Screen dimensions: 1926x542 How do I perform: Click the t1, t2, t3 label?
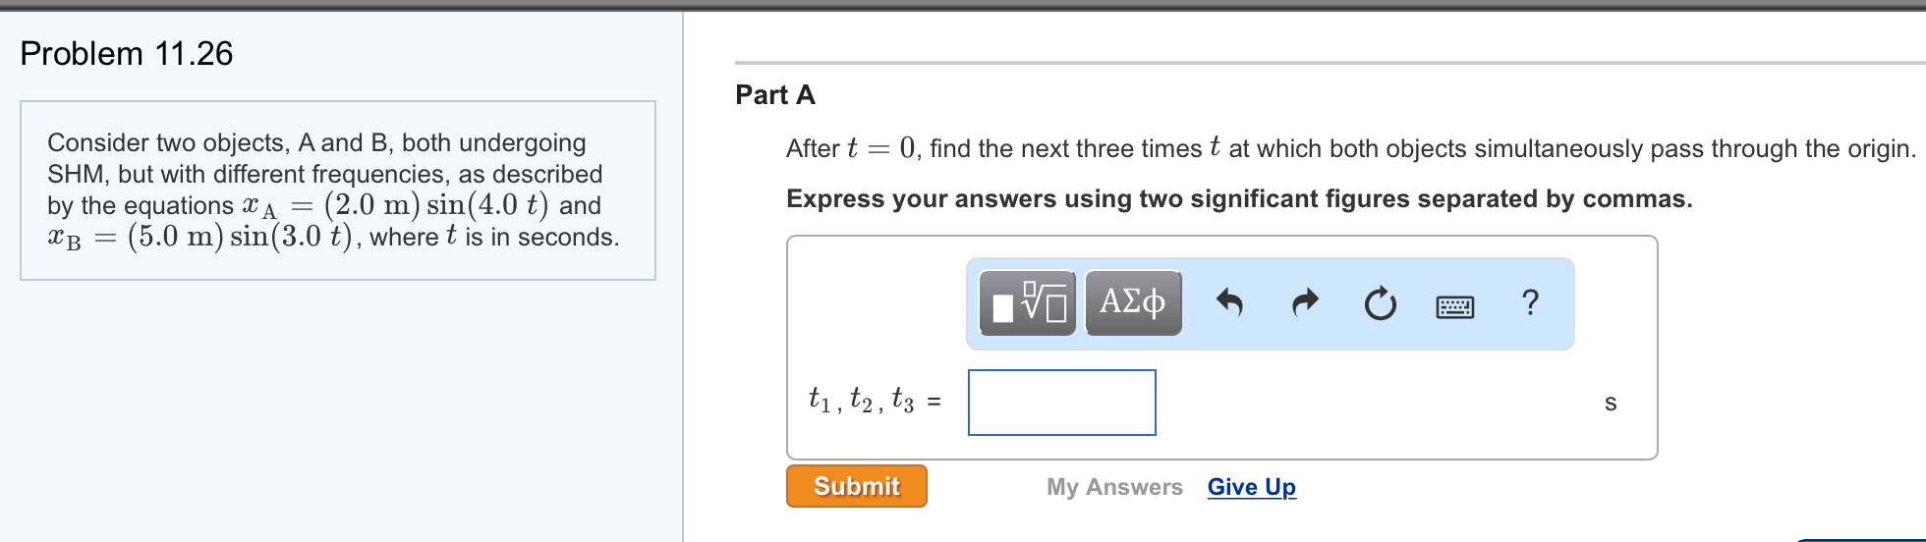coord(861,401)
